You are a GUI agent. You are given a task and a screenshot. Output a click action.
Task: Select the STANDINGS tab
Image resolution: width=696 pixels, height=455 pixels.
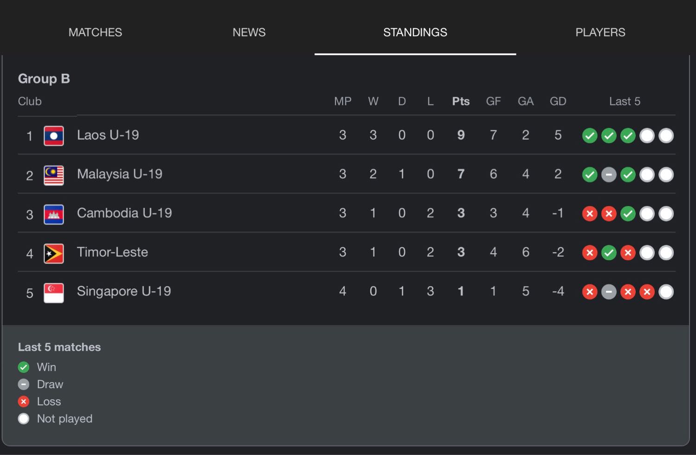(x=415, y=32)
